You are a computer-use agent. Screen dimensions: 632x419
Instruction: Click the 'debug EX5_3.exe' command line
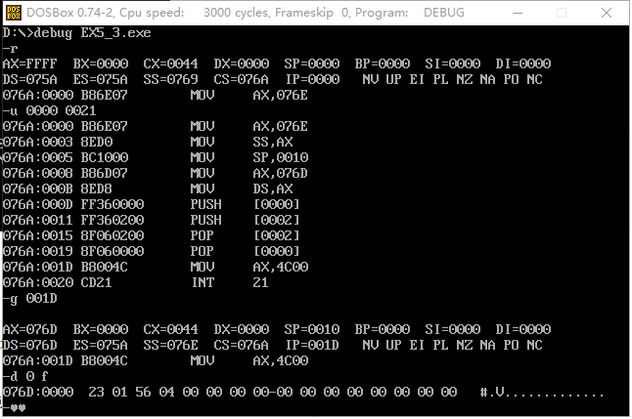coord(77,32)
